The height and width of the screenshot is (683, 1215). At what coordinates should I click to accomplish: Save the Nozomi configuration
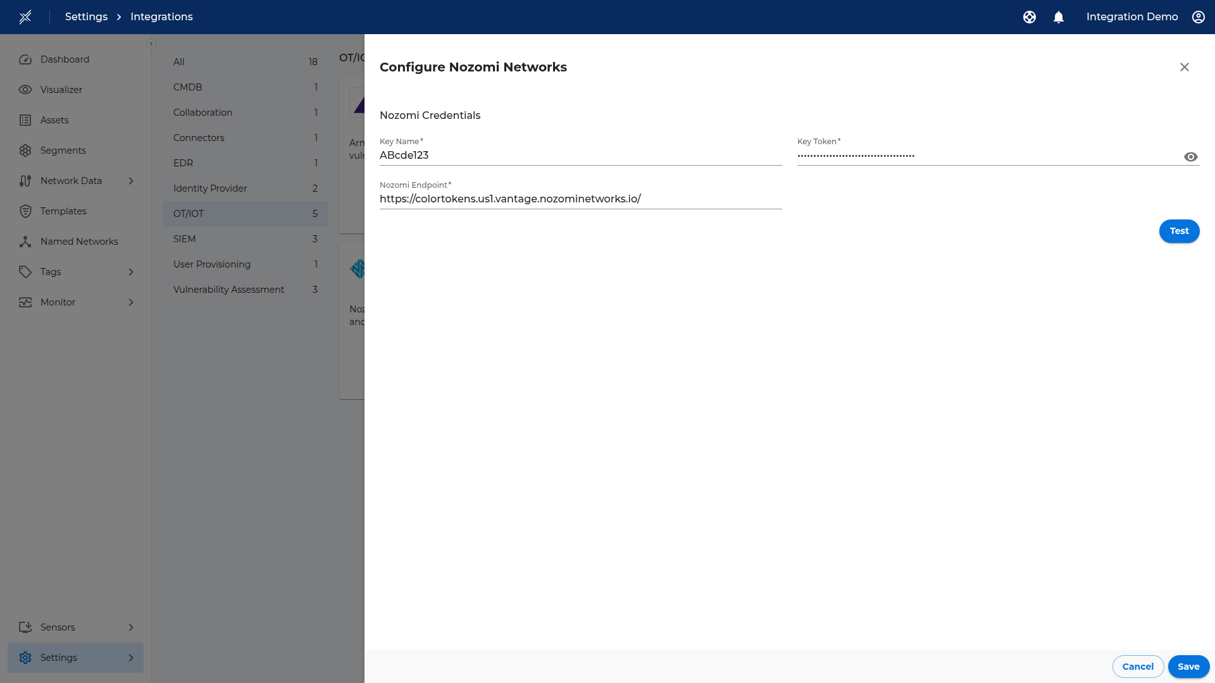1188,667
